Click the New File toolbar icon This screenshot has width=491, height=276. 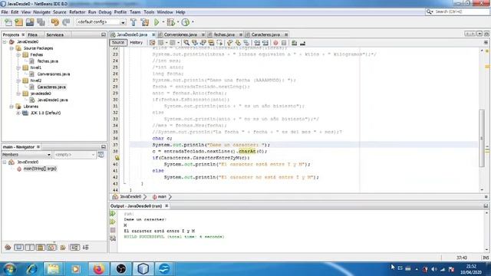pos(8,22)
